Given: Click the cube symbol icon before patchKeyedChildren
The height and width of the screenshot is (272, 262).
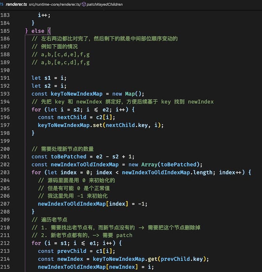Looking at the screenshot, I should [84, 4].
